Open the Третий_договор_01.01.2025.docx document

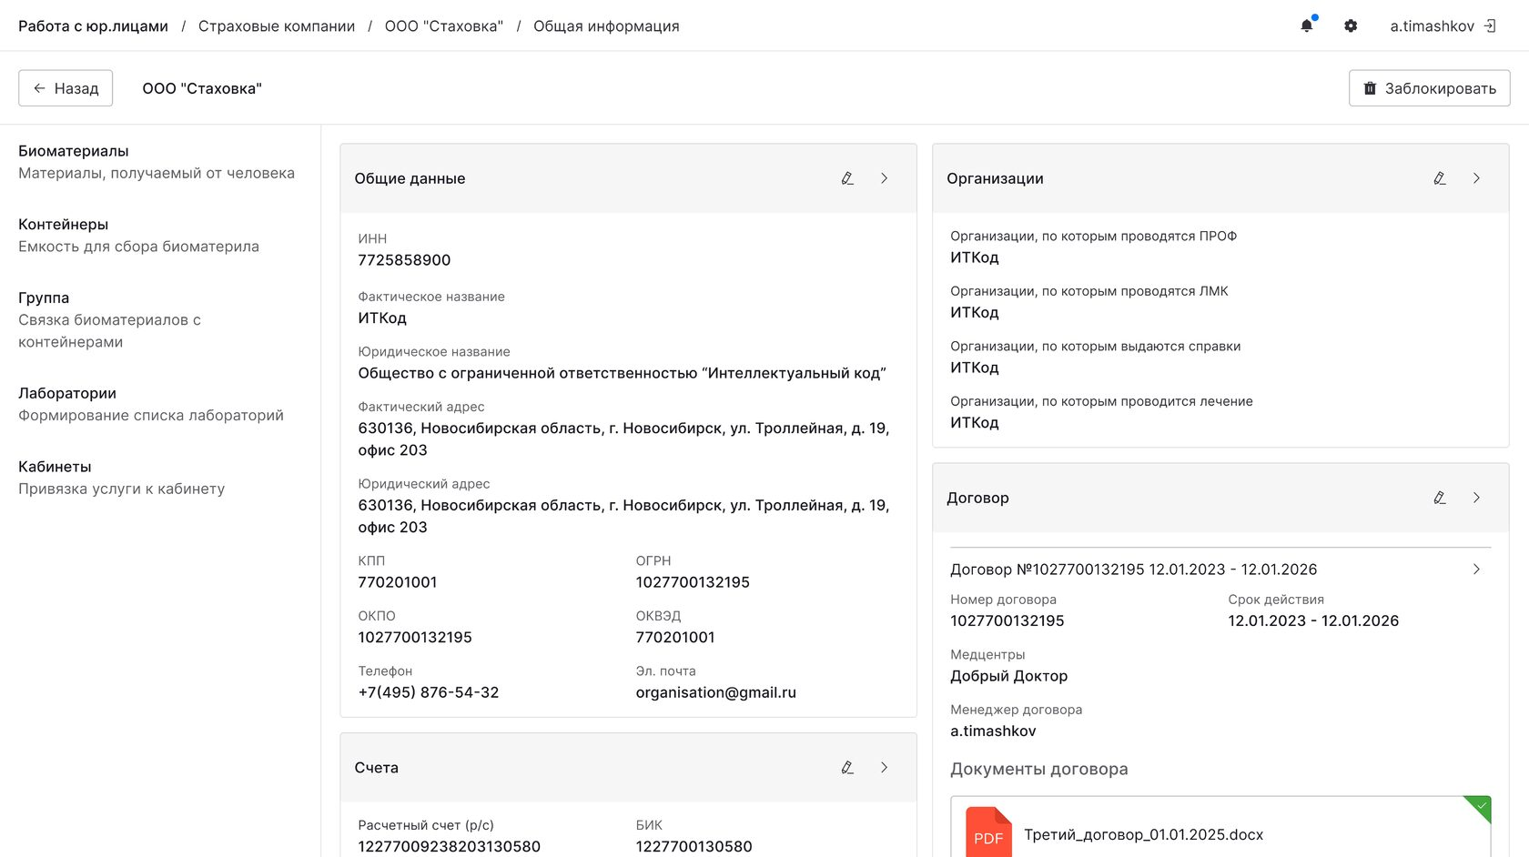(x=1143, y=834)
